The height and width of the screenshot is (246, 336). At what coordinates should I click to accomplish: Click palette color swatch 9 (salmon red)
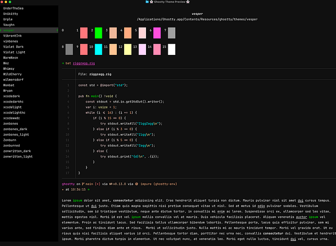coord(84,49)
